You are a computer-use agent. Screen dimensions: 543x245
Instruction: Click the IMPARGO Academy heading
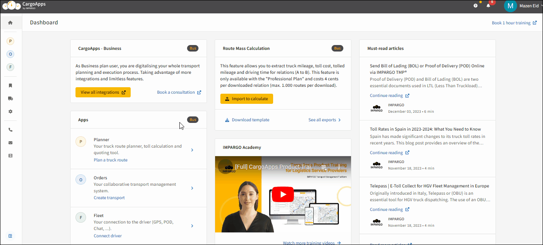click(x=242, y=148)
